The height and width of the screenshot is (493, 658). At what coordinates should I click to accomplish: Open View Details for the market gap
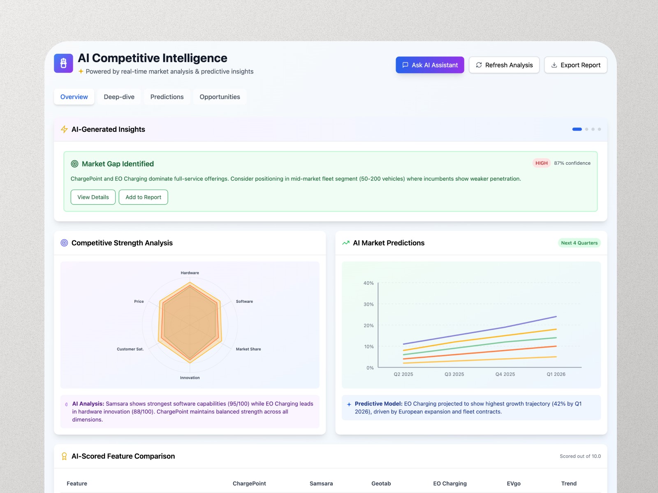pos(93,197)
